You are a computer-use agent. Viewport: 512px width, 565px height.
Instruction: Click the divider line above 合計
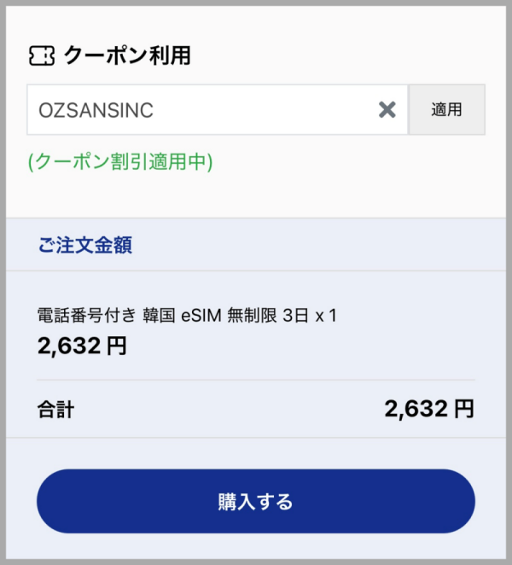[256, 380]
